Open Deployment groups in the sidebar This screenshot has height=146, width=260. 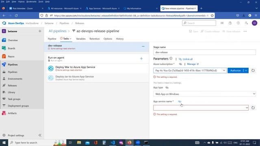18,106
